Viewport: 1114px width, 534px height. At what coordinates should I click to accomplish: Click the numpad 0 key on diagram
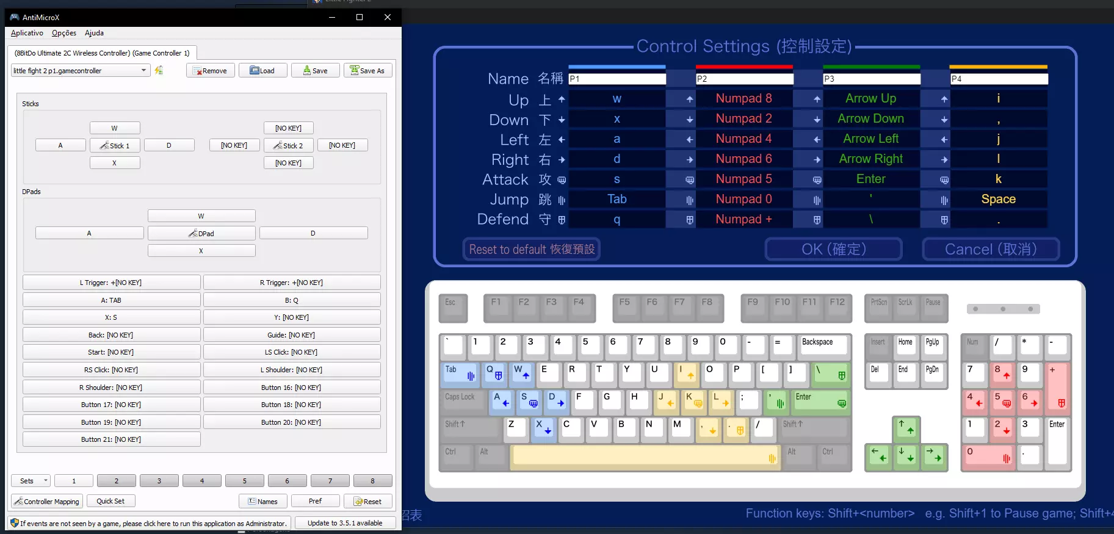tap(989, 457)
